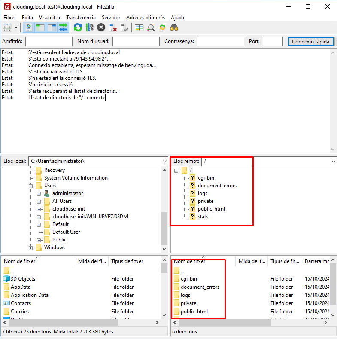The width and height of the screenshot is (337, 339).
Task: Focus the Amfitrió host field
Action: (x=49, y=41)
